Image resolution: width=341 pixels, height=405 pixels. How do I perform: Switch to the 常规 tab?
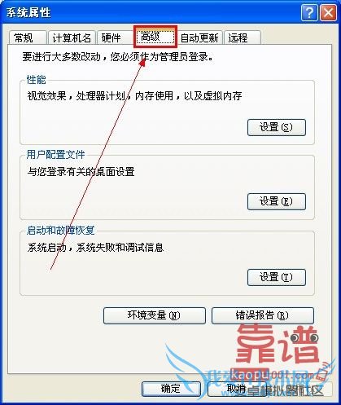pyautogui.click(x=28, y=37)
